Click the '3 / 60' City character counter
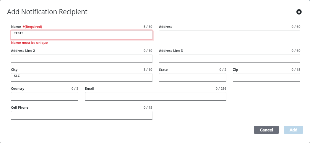 (x=148, y=70)
